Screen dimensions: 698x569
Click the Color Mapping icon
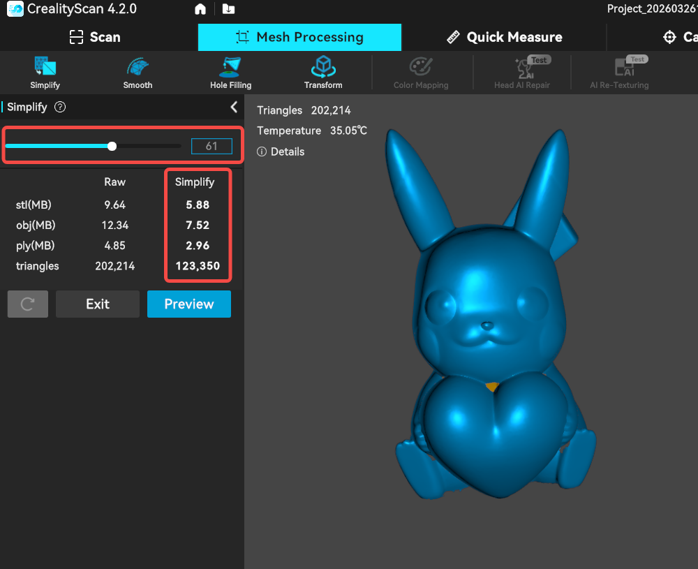click(421, 68)
